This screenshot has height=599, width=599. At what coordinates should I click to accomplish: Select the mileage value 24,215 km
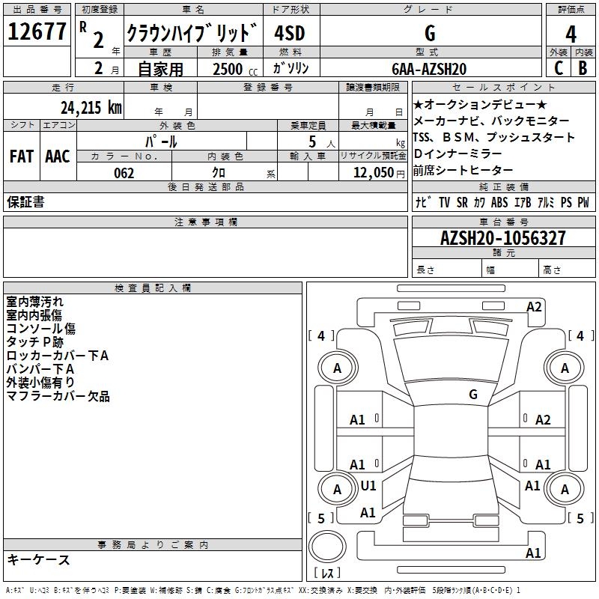[91, 107]
